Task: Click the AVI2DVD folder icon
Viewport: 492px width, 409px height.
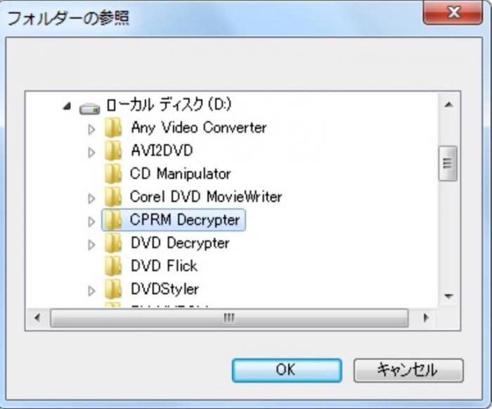Action: [x=113, y=151]
